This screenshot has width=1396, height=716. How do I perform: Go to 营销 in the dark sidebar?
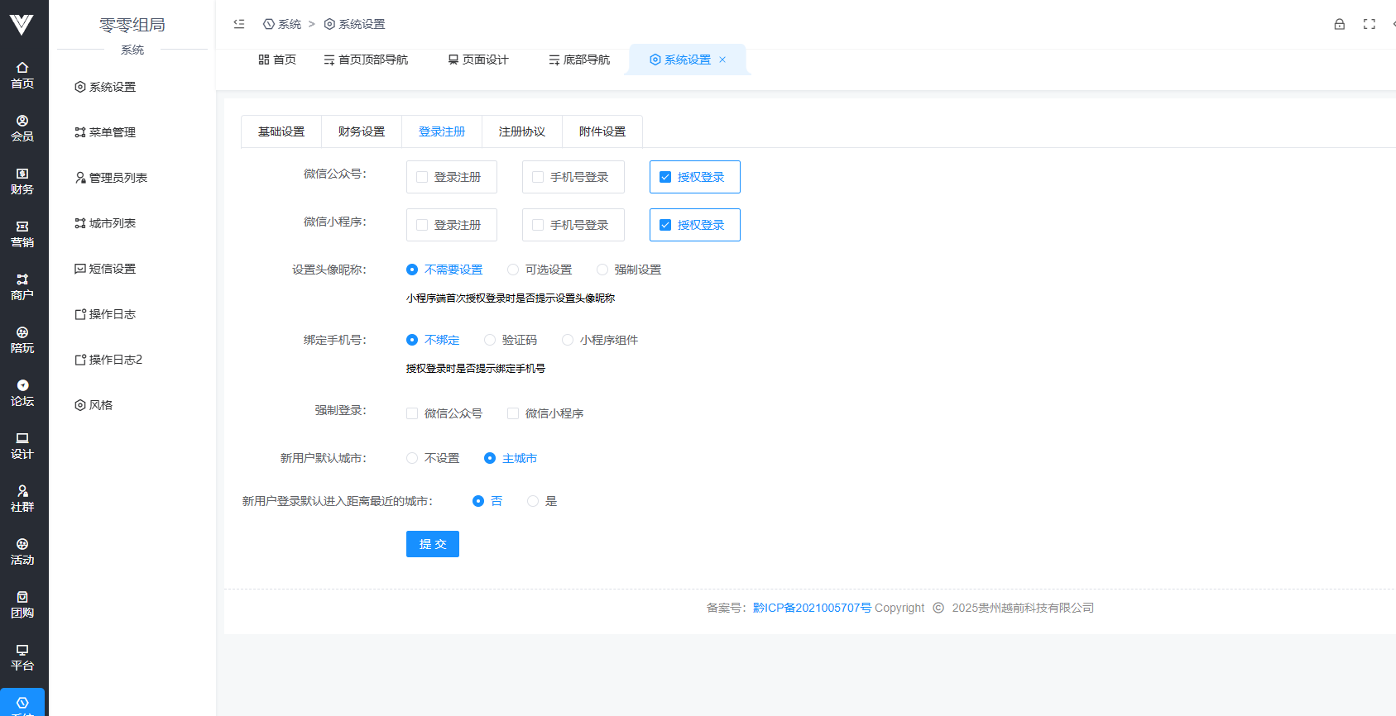click(22, 234)
